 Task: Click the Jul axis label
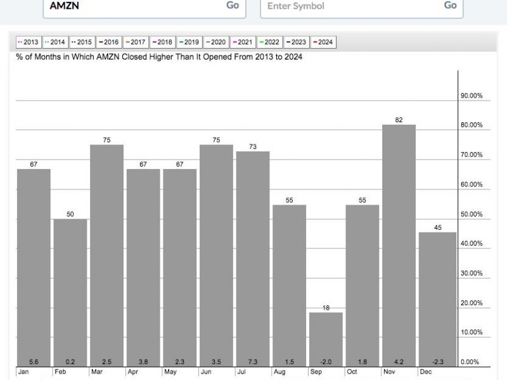pos(241,372)
